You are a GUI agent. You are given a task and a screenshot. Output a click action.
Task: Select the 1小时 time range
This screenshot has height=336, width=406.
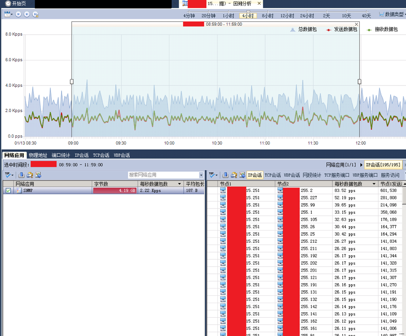point(228,16)
